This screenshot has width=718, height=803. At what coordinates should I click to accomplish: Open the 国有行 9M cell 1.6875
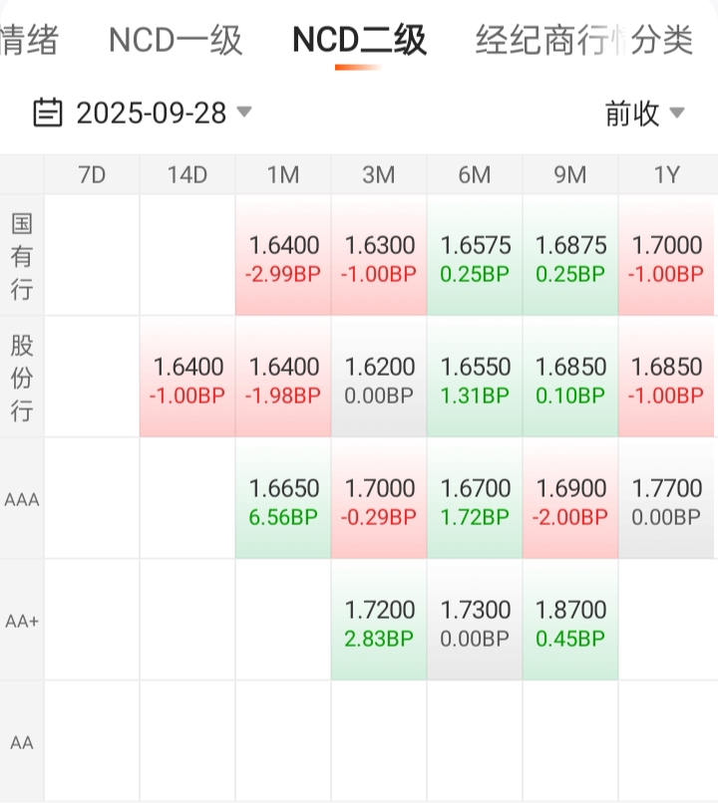click(x=570, y=257)
